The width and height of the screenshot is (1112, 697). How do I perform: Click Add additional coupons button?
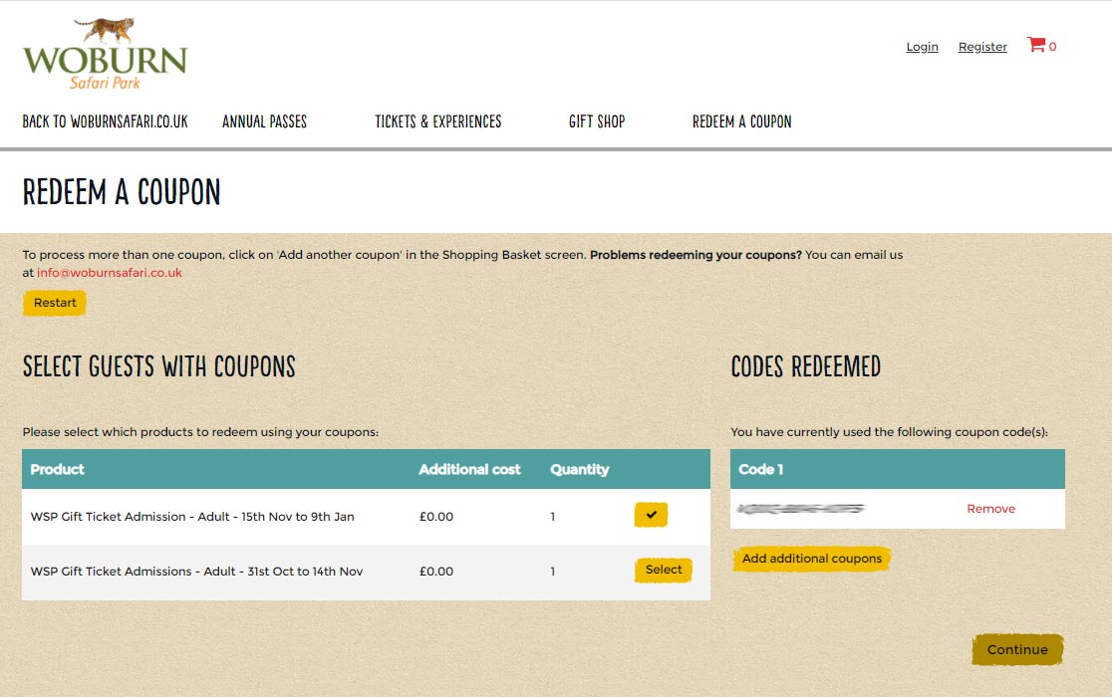click(811, 559)
